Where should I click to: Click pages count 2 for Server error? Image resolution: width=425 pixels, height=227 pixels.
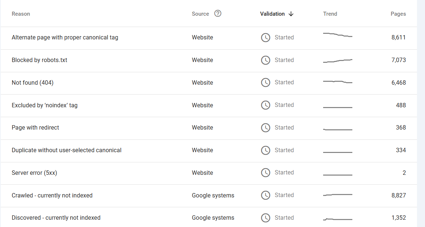[404, 173]
